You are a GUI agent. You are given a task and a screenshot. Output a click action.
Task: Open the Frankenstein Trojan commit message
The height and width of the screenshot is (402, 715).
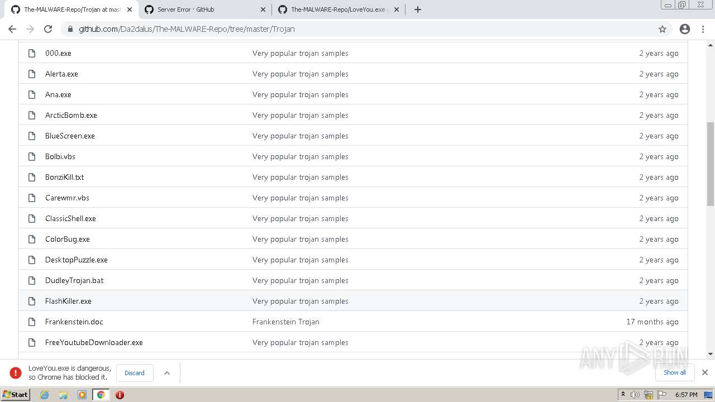pyautogui.click(x=285, y=322)
